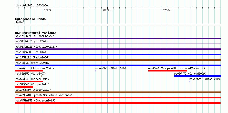The width and height of the screenshot is (228, 113).
Task: Open the dgv1547n209 (Almarri2020) label
Action: click(35, 36)
